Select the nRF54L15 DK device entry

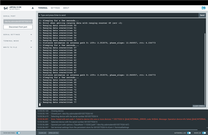(13, 8)
